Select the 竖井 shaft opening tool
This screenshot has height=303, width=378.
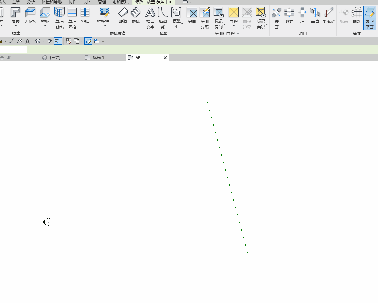click(289, 16)
